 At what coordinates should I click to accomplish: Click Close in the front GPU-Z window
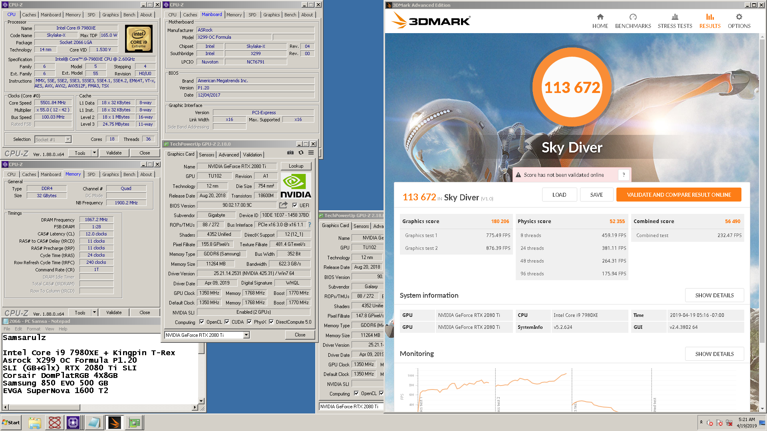(300, 335)
